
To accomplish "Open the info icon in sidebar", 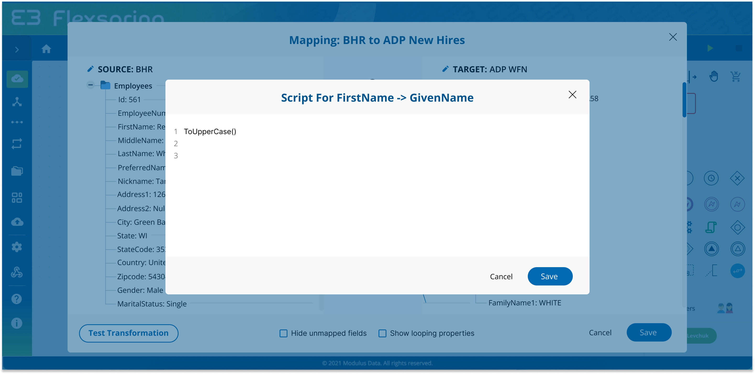I will (17, 323).
